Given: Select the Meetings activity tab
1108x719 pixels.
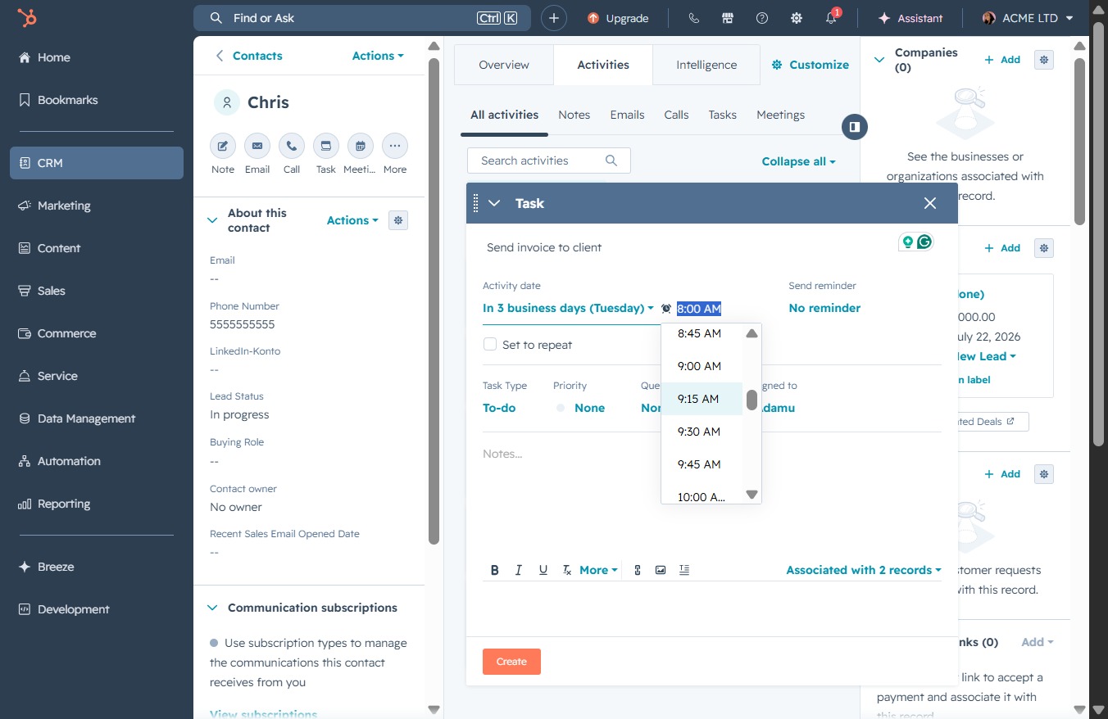Looking at the screenshot, I should tap(780, 115).
